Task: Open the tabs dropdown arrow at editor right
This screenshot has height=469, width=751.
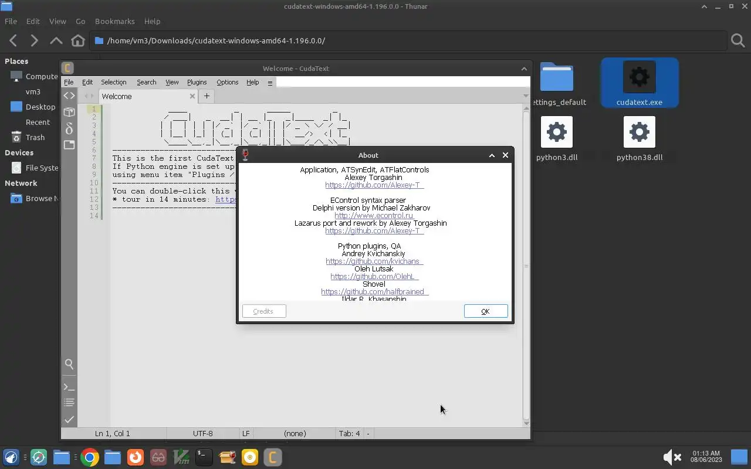Action: pos(526,96)
